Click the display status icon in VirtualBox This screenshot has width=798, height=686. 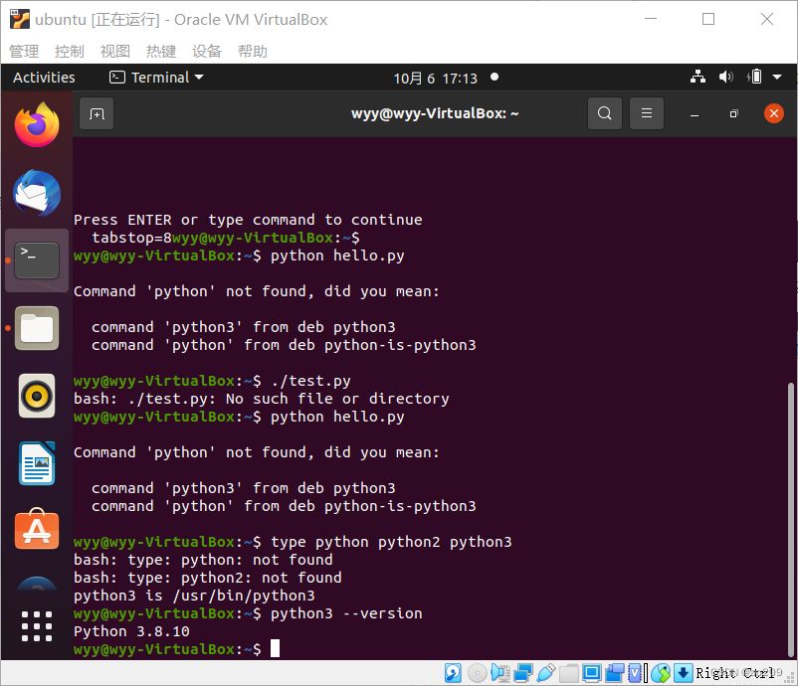[592, 673]
